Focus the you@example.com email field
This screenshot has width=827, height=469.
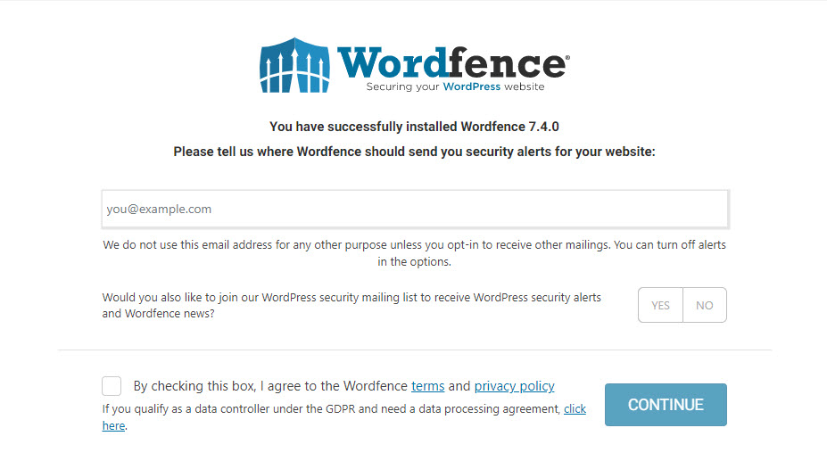[415, 210]
